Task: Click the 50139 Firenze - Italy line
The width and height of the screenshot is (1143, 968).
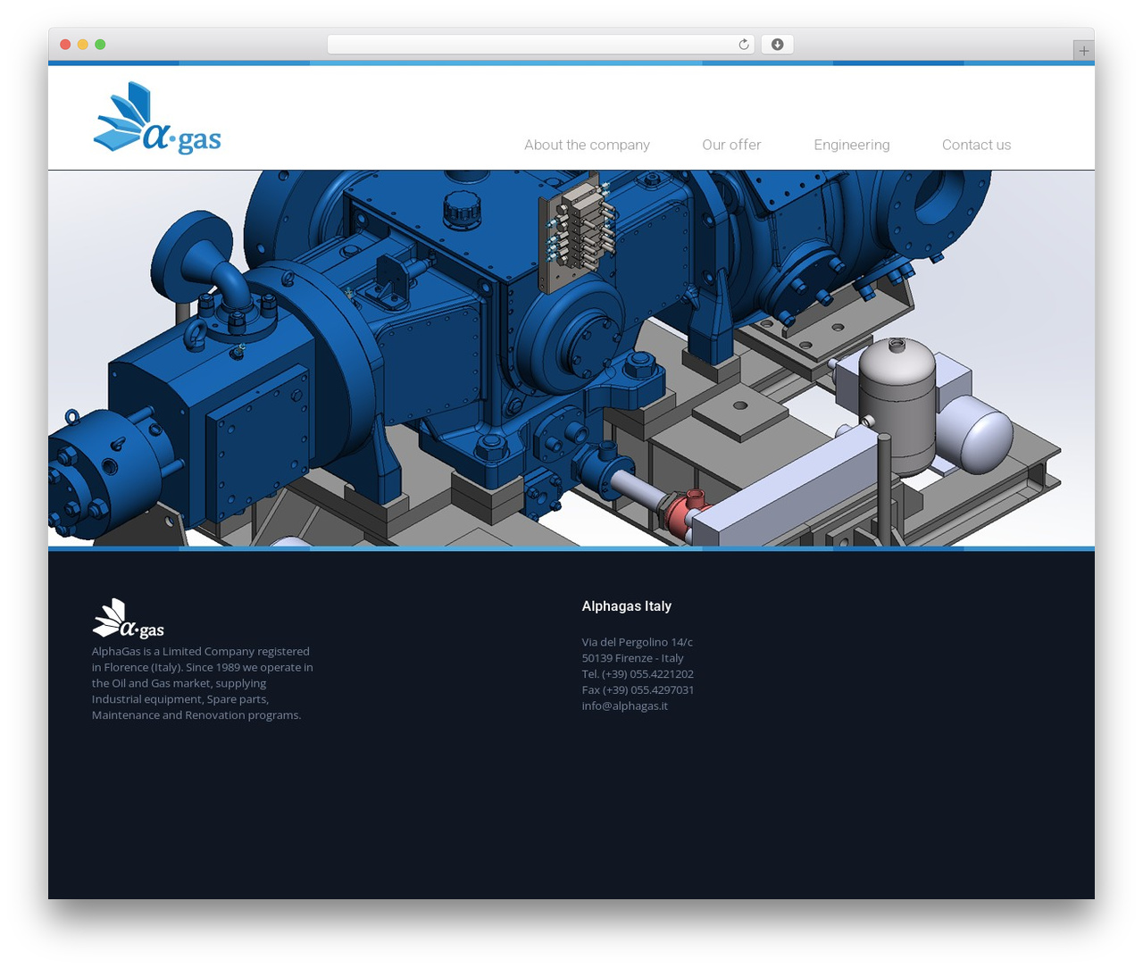Action: (x=633, y=658)
